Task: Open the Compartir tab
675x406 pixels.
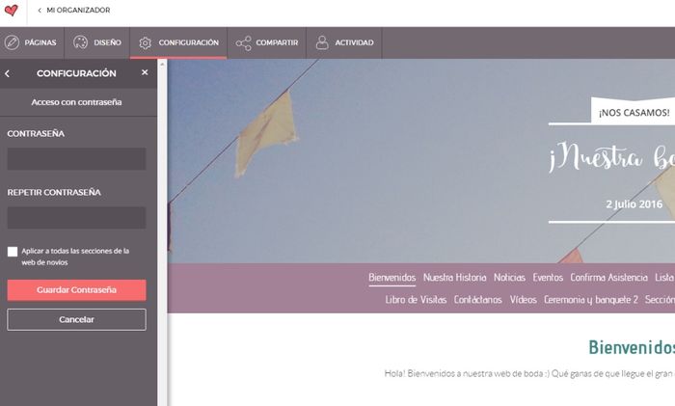Action: [266, 42]
